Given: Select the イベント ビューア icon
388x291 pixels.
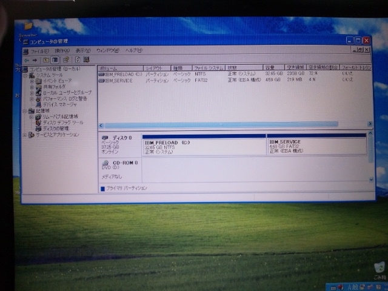Looking at the screenshot, I should [39, 81].
